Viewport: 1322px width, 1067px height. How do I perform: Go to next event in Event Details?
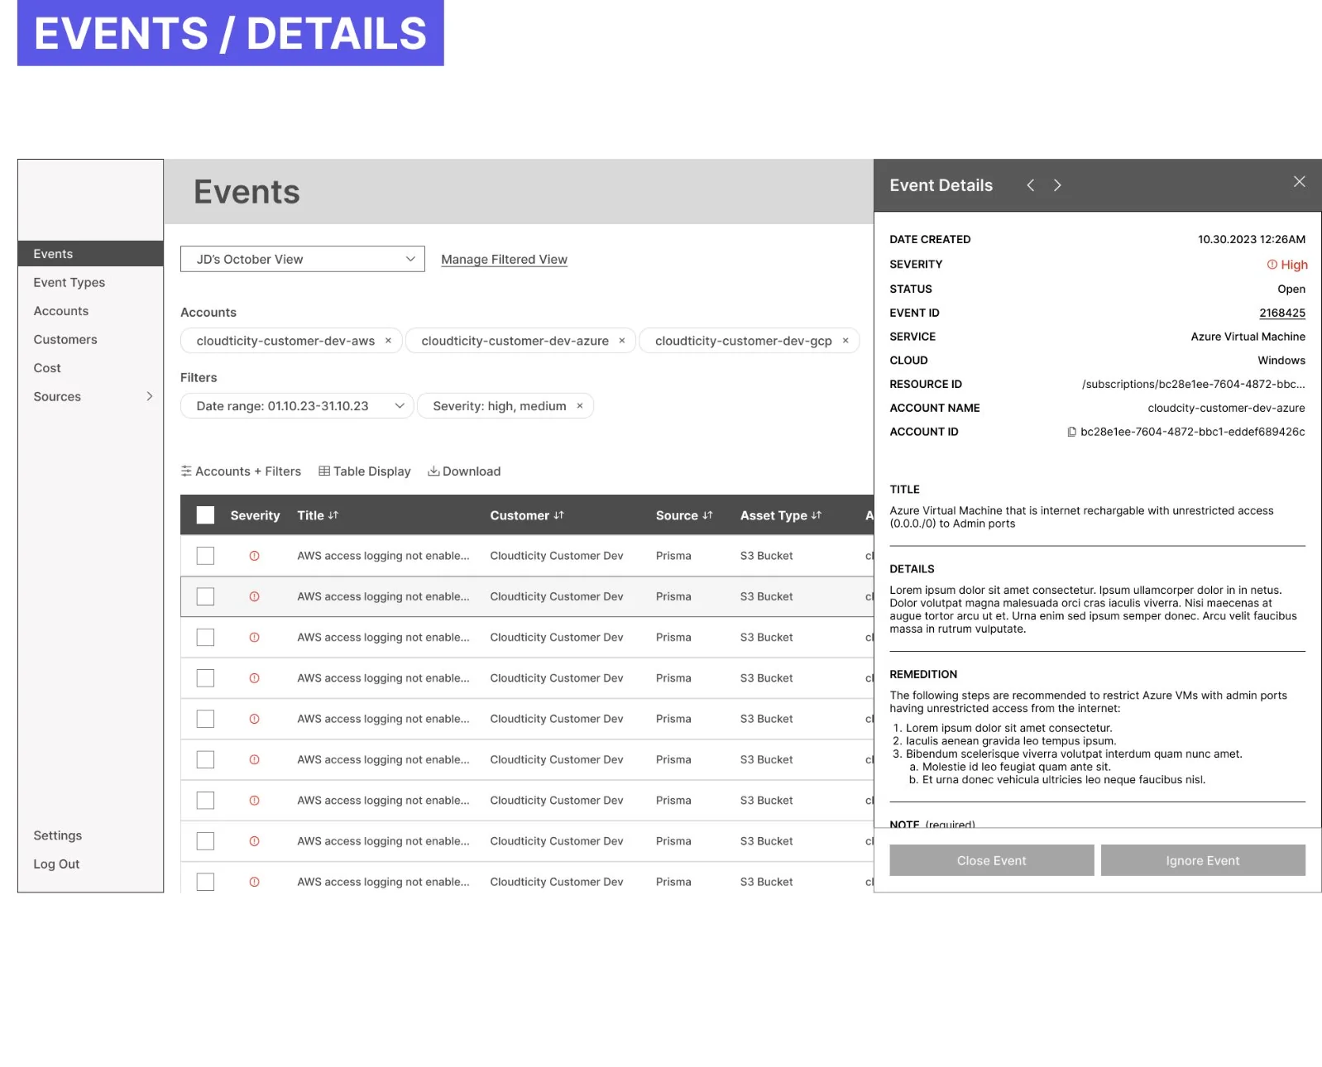[x=1057, y=185]
